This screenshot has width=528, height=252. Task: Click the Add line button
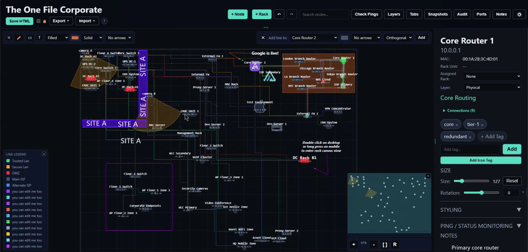tap(421, 38)
